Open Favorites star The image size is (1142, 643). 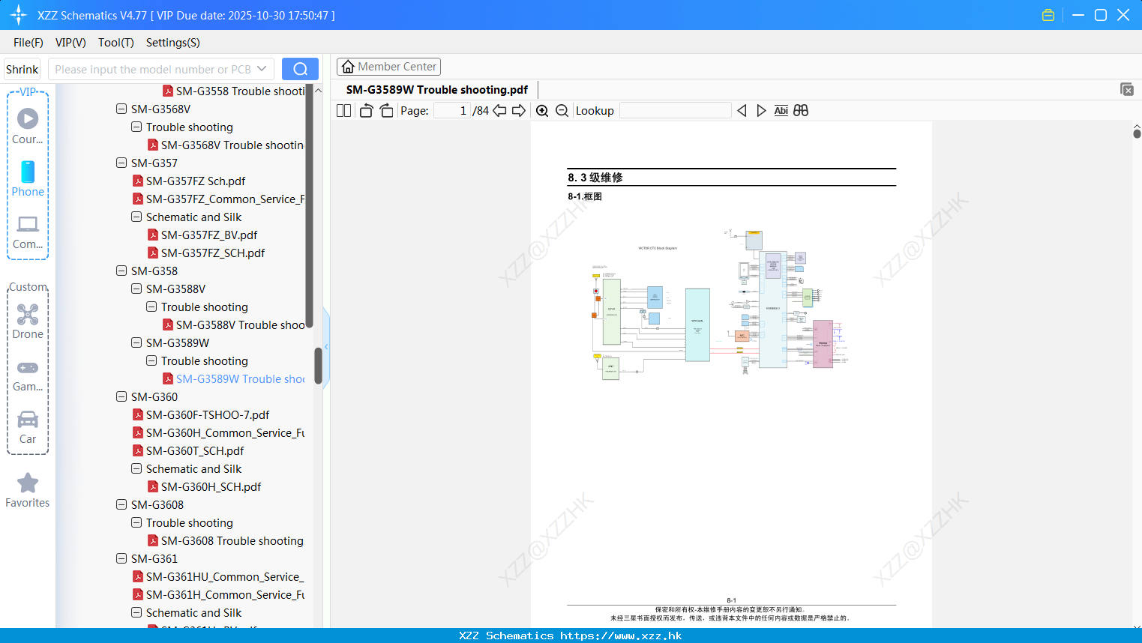(28, 490)
